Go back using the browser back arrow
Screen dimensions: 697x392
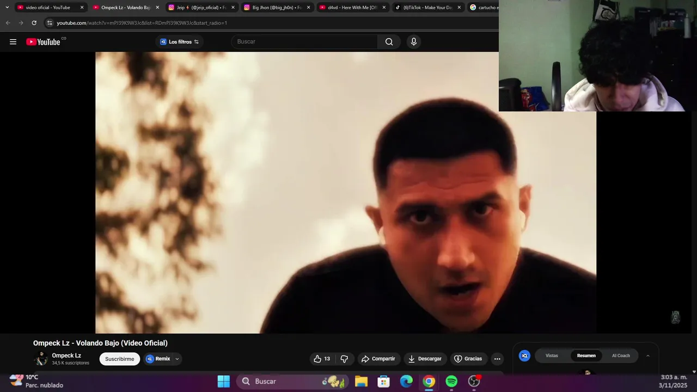pos(8,23)
